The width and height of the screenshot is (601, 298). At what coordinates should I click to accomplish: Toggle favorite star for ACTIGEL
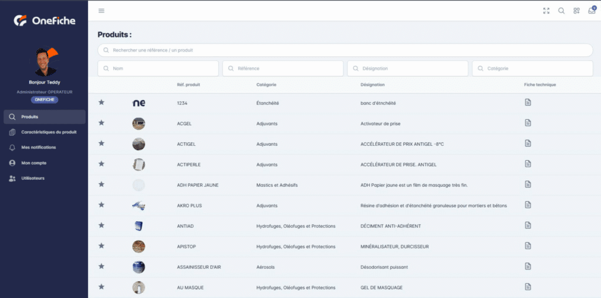102,143
